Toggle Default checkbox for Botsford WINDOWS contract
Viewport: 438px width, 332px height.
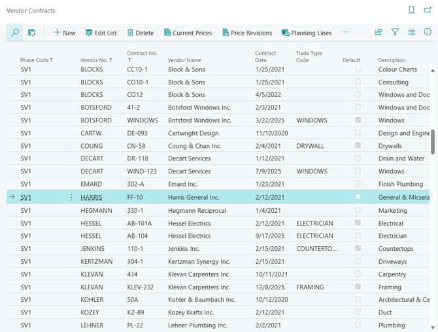point(358,120)
